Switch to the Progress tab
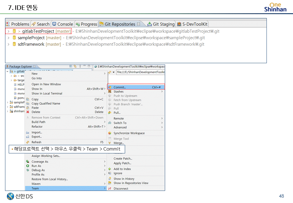Viewport: 293px width, 203px height. click(x=86, y=24)
